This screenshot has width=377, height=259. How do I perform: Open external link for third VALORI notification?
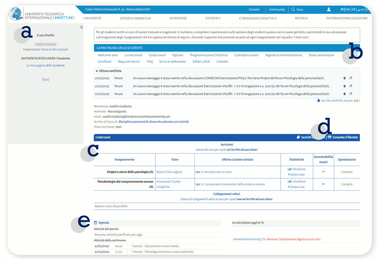350,94
